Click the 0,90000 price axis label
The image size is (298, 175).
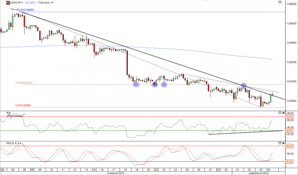(292, 101)
